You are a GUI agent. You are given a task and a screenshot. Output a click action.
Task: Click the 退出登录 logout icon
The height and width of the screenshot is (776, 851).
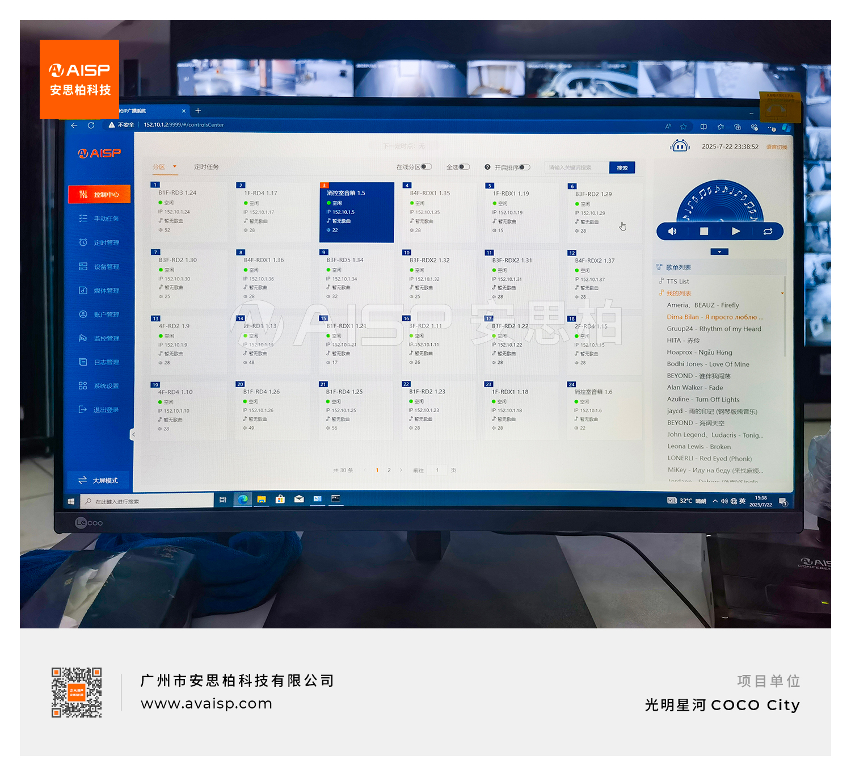tap(83, 409)
